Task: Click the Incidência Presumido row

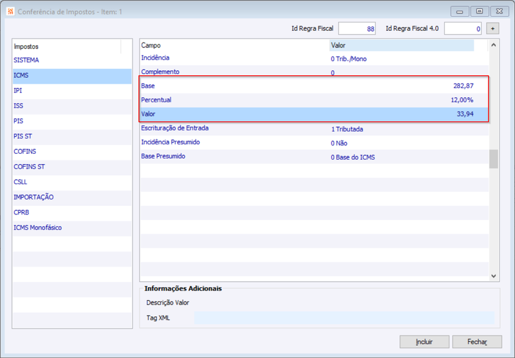Action: pos(314,142)
